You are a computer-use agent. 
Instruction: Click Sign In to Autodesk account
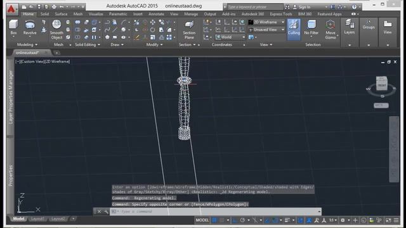tap(304, 7)
